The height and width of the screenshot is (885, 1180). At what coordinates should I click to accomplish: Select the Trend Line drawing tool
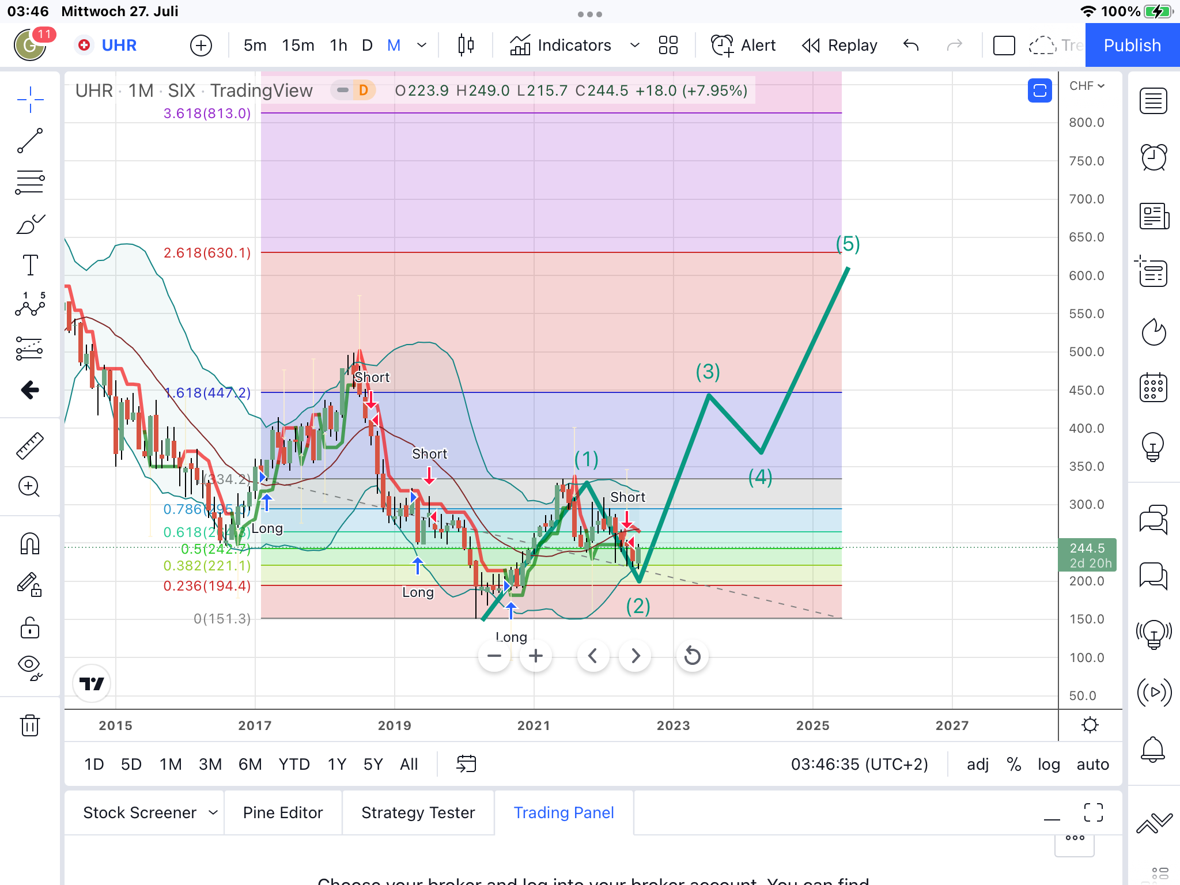tap(30, 141)
